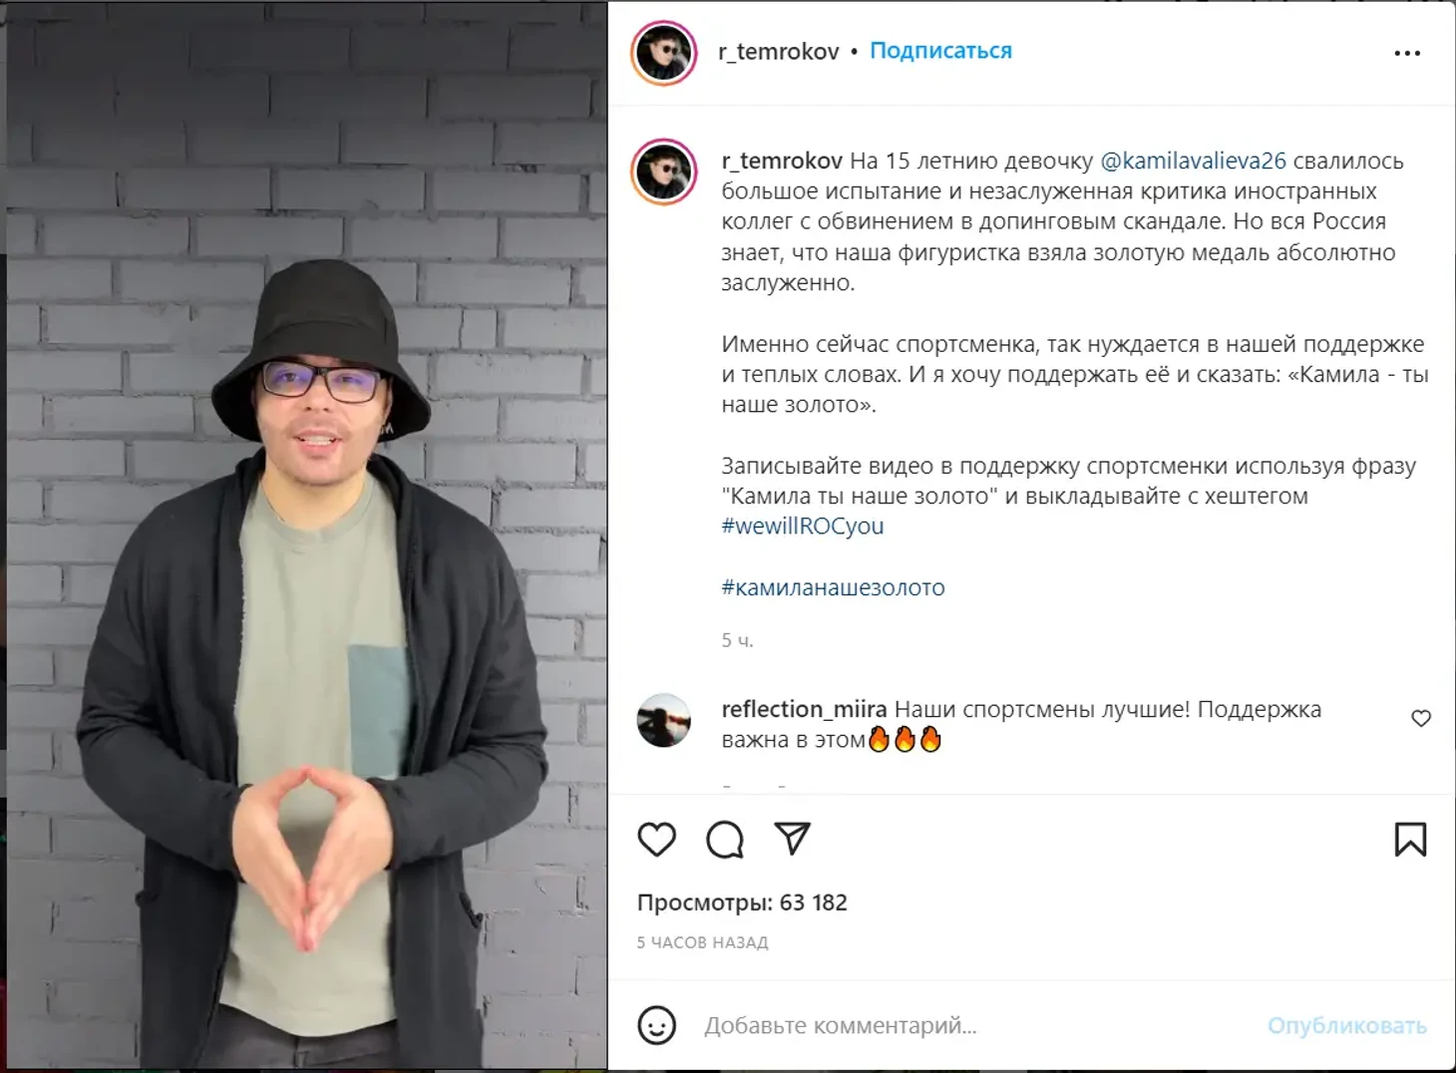Screen dimensions: 1456x1073
Task: Open reflection_miira's profile picture
Action: tap(663, 720)
